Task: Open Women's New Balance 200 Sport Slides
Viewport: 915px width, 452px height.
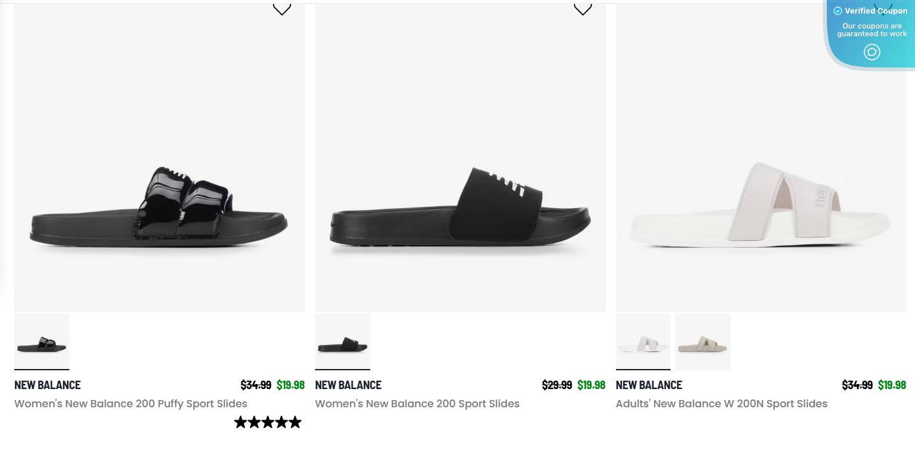Action: point(417,403)
